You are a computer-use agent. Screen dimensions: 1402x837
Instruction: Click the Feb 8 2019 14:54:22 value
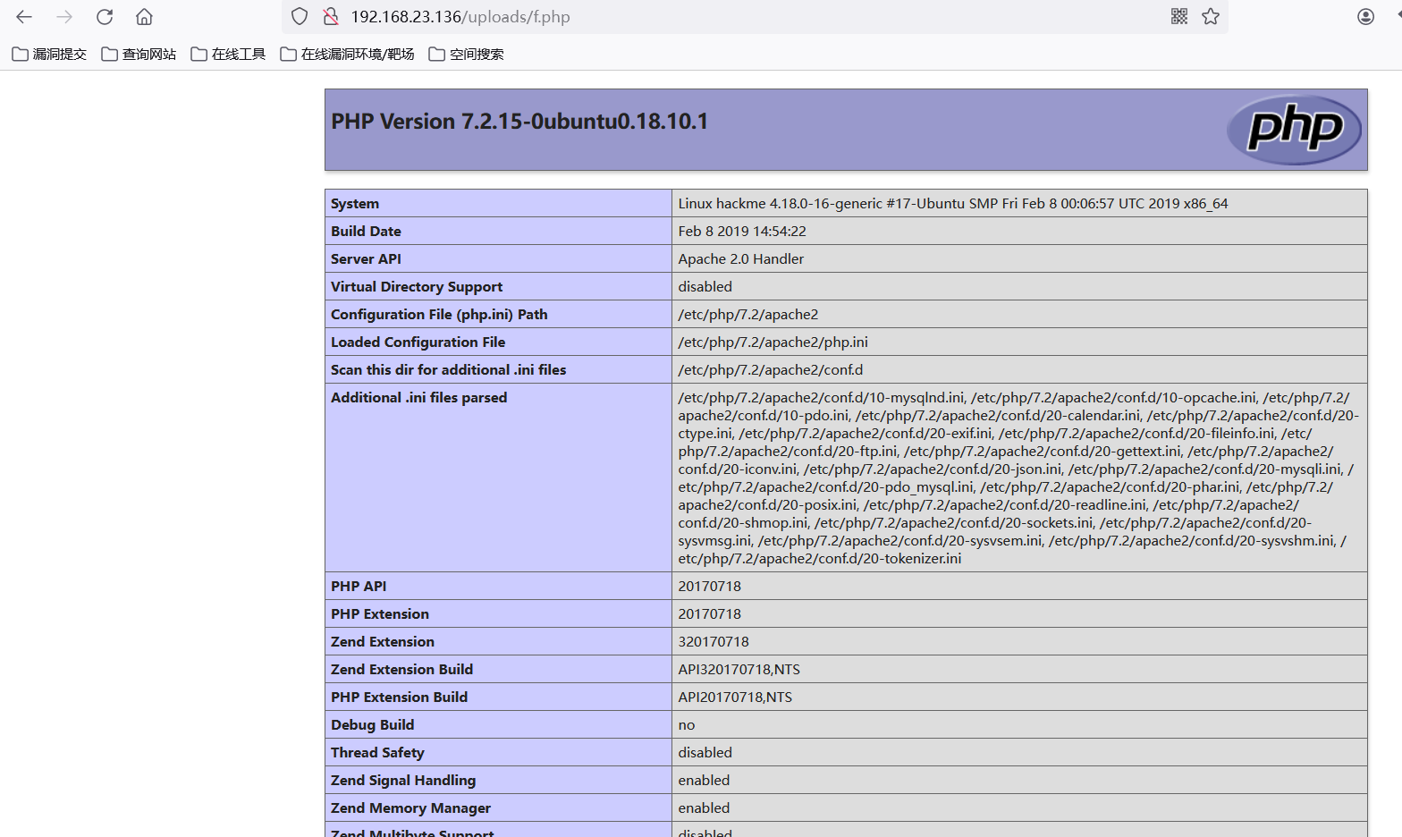point(742,232)
